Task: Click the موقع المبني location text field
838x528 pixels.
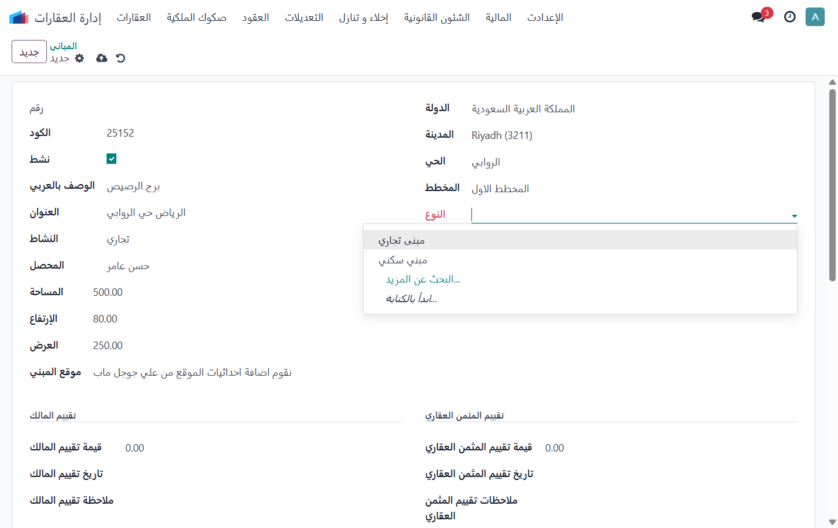Action: (x=192, y=372)
